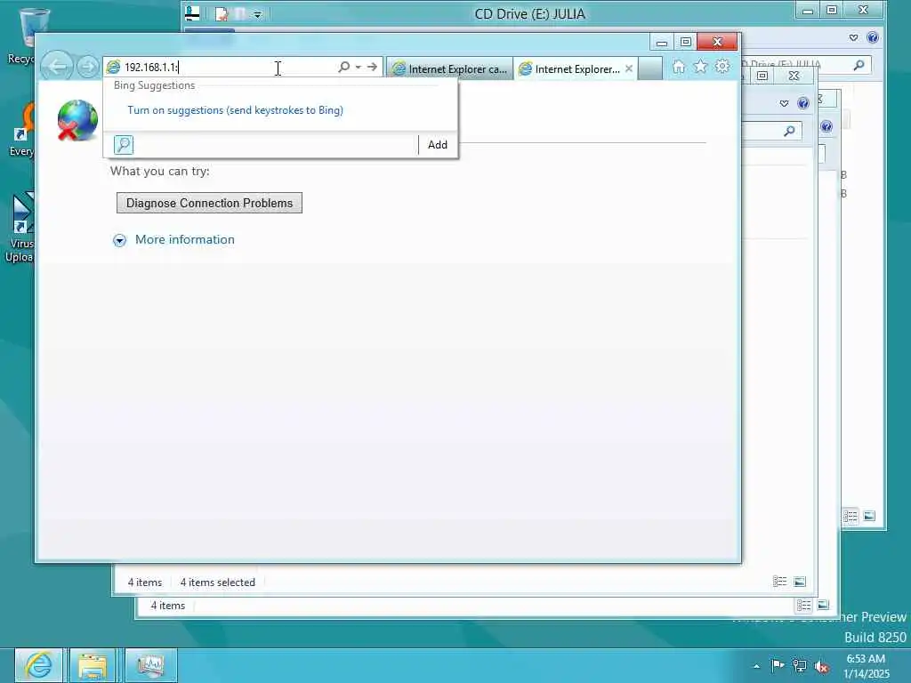Viewport: 911px width, 683px height.
Task: Click the Go arrow in address bar
Action: point(372,67)
